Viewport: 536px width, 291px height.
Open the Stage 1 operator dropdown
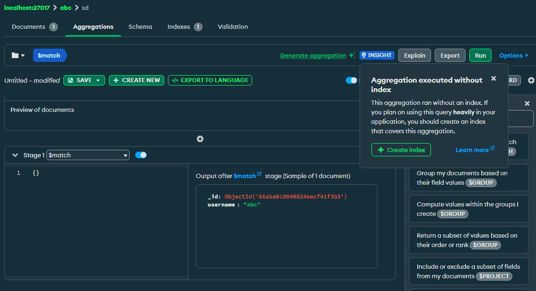(x=88, y=155)
